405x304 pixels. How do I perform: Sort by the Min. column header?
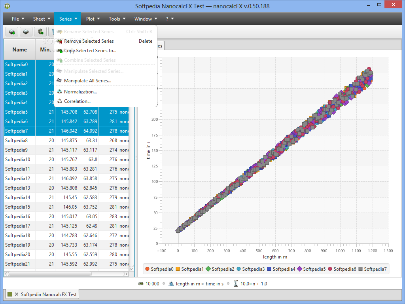pos(45,49)
